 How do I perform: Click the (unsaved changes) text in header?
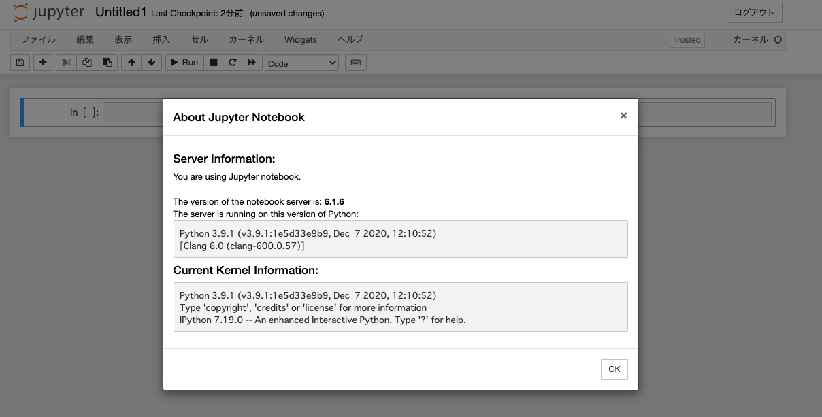(x=287, y=14)
